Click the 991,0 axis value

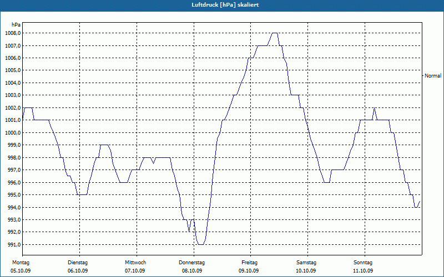(14, 244)
